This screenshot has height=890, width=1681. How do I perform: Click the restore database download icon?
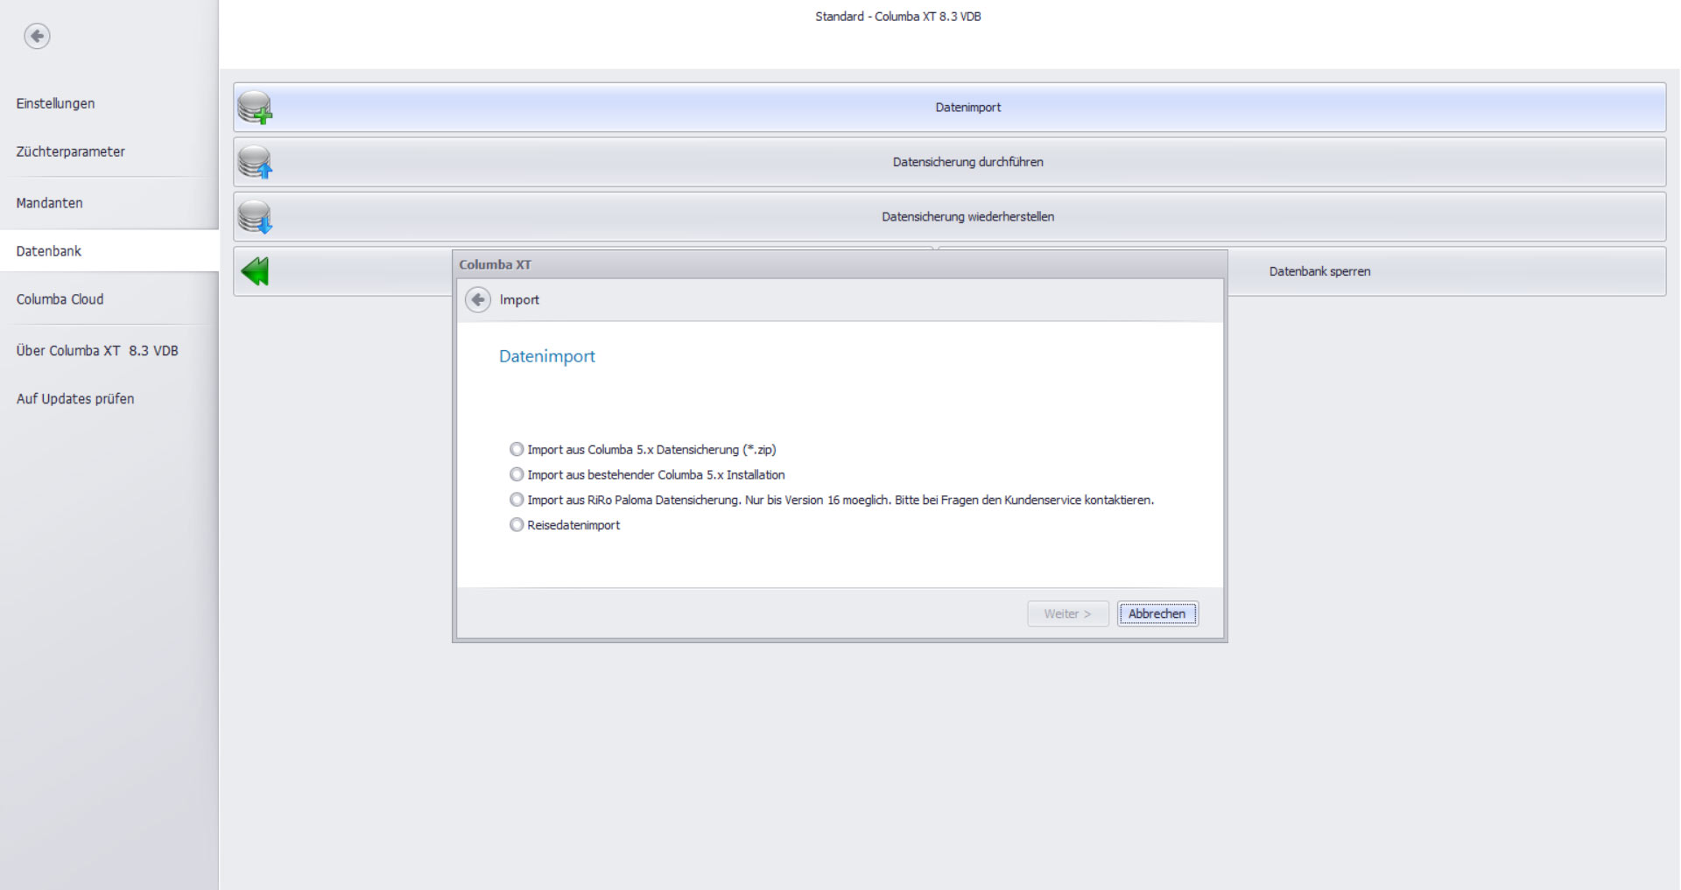coord(255,217)
